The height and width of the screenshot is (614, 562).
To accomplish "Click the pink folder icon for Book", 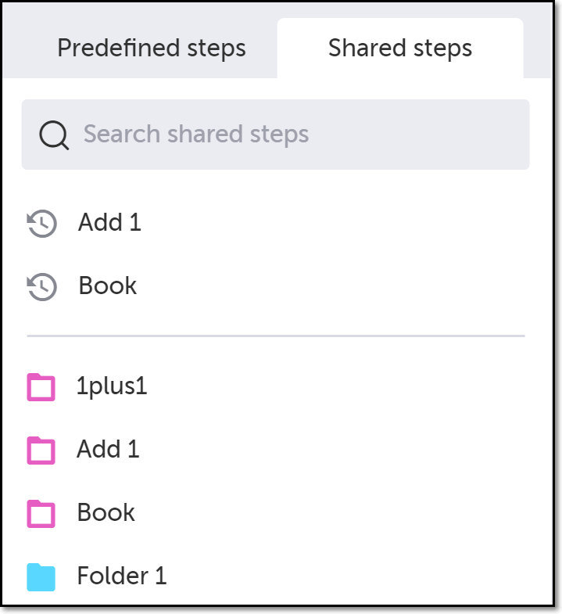I will click(x=41, y=513).
